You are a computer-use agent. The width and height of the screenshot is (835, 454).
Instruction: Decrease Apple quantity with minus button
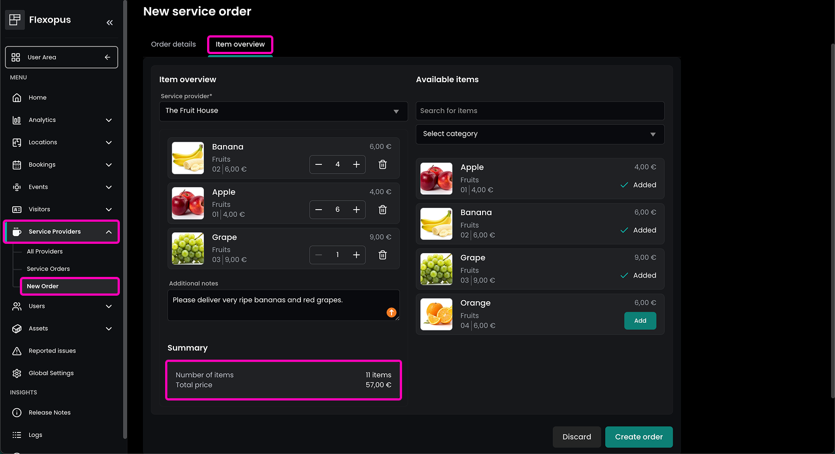coord(319,210)
